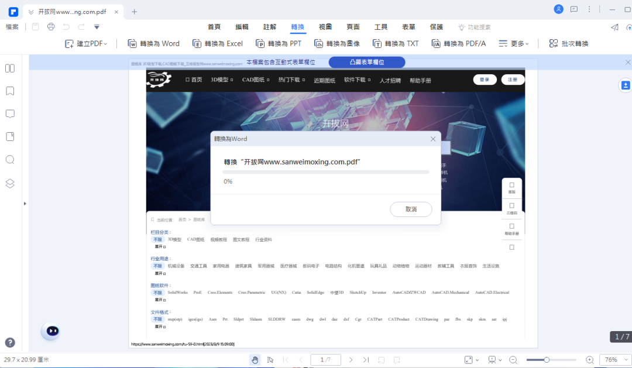Switch to the 註解 tab

point(270,27)
